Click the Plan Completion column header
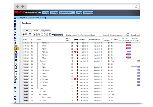Screen dimensions: 153x107 [95, 39]
